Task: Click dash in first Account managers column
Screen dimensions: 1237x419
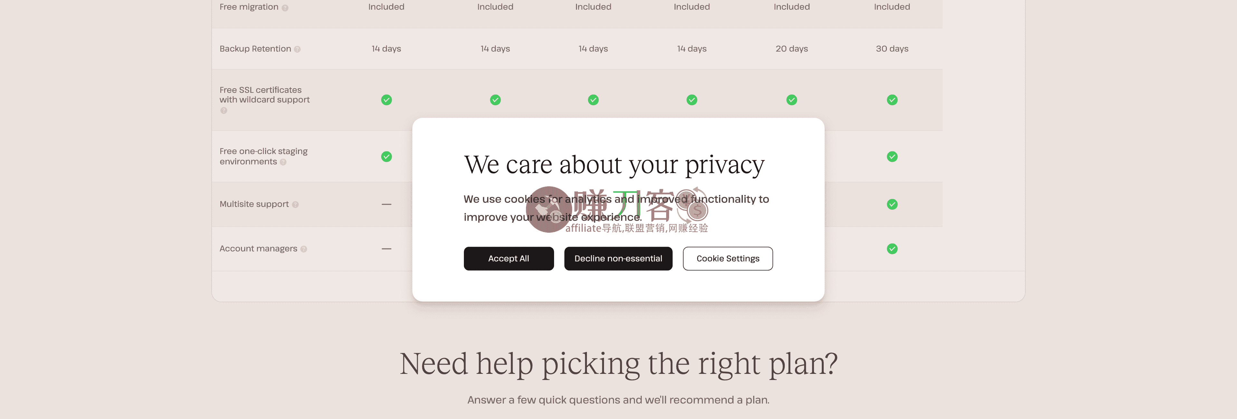Action: pyautogui.click(x=387, y=249)
